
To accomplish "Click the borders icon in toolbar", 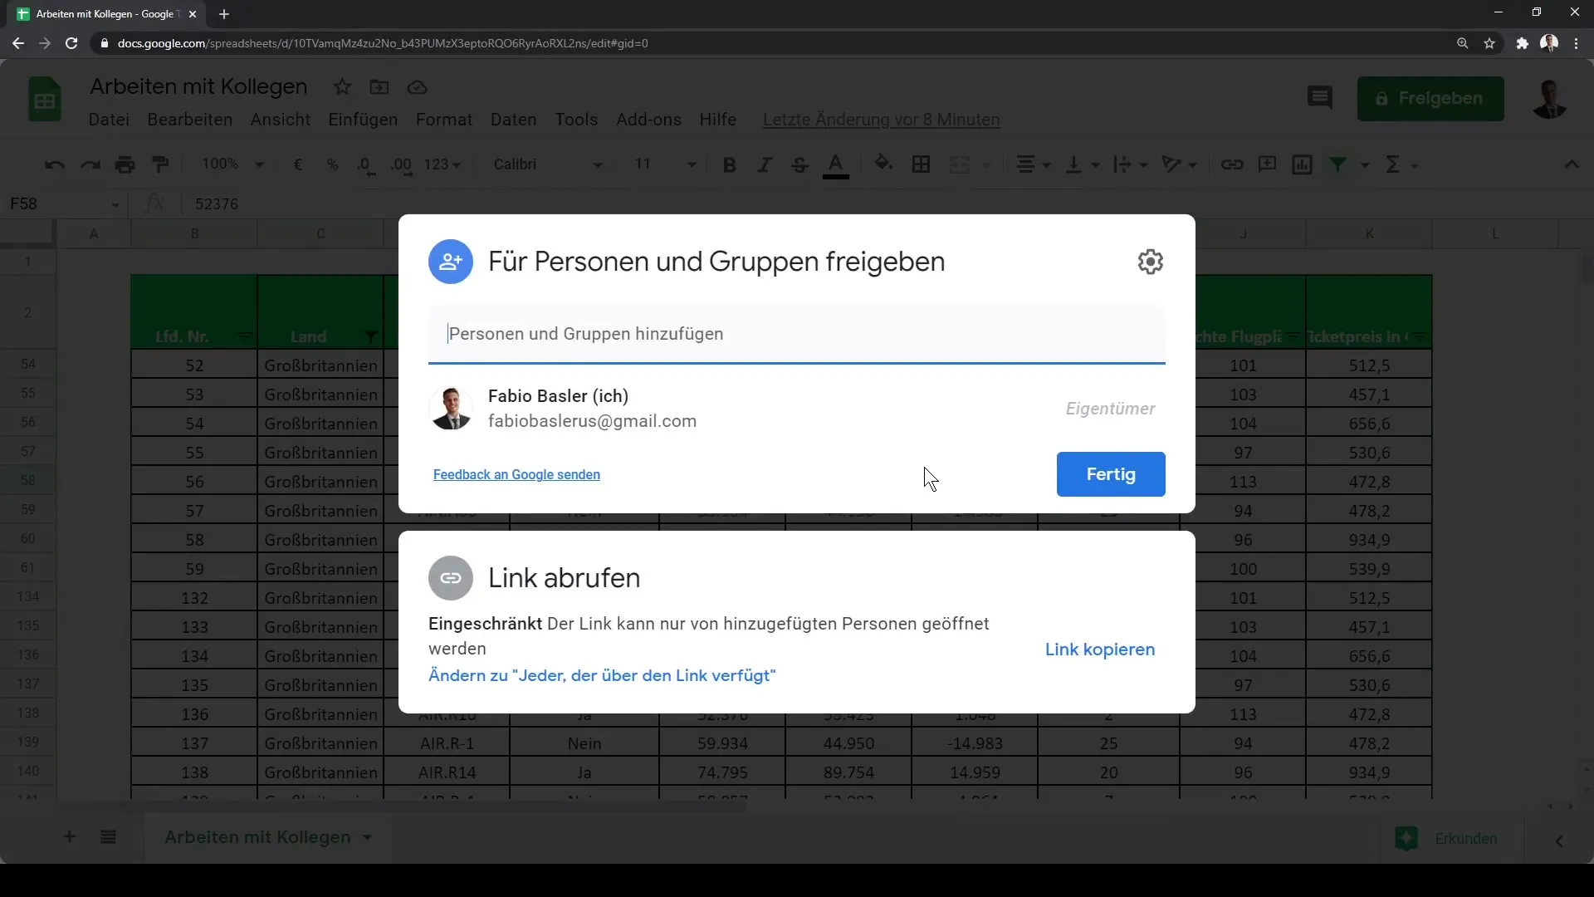I will 920,164.
